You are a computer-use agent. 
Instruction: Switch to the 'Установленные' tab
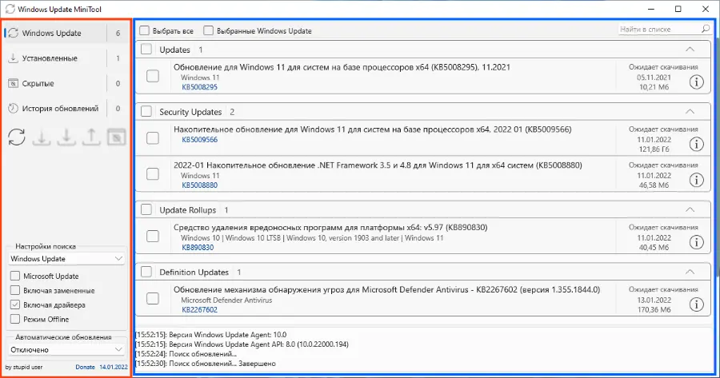click(50, 58)
